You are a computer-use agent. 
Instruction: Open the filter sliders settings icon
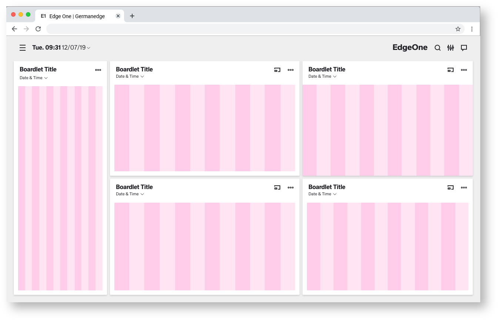[x=450, y=48]
